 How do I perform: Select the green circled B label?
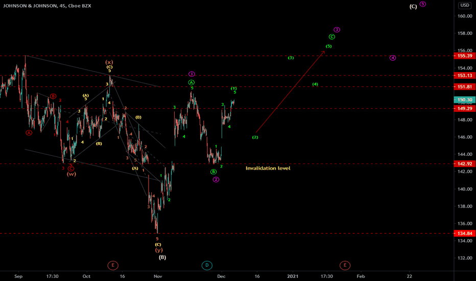coord(213,172)
